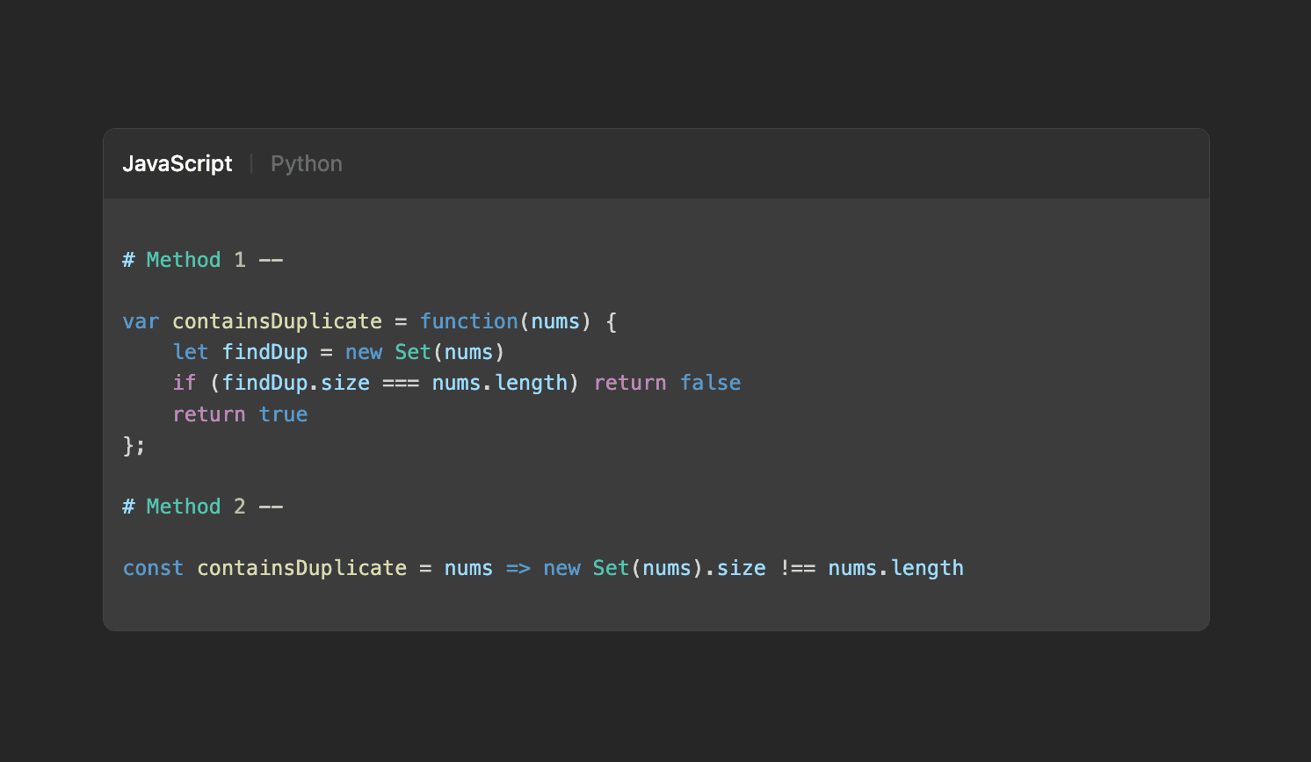This screenshot has height=762, width=1311.
Task: Click 'var containsDuplicate = function(nums) {' line
Action: pyautogui.click(x=370, y=321)
